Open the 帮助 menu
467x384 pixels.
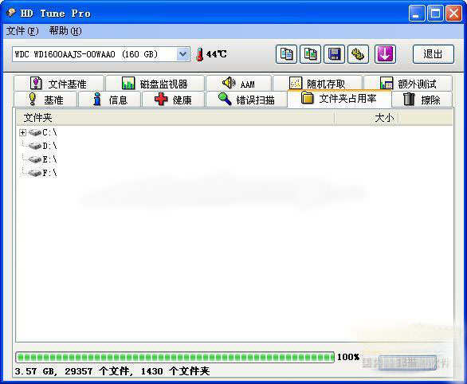(x=65, y=31)
